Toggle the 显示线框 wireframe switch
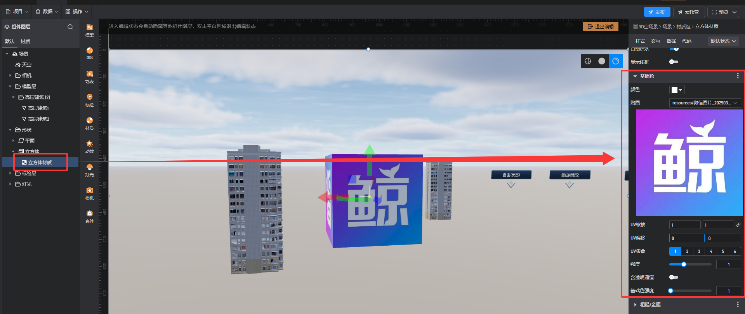Screen dimensions: 745x314 (674, 62)
